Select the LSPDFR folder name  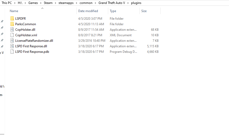point(20,19)
